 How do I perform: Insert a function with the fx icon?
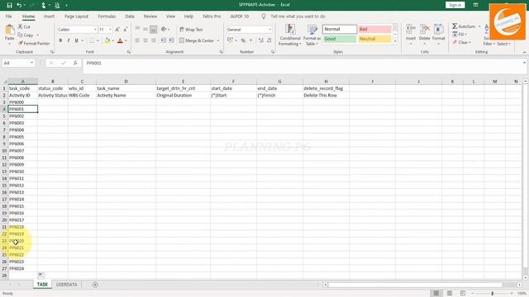(75, 63)
